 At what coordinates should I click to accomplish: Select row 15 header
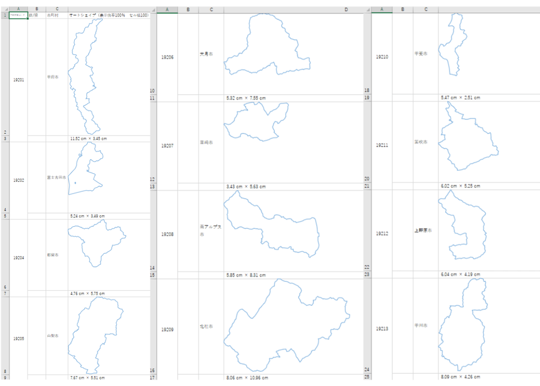[153, 275]
